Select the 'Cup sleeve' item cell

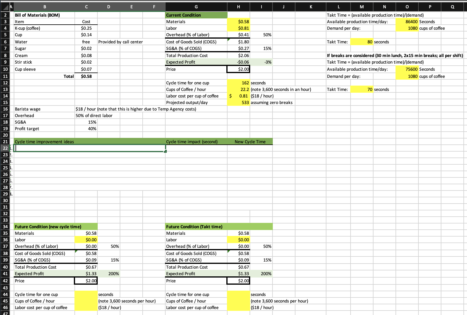(44, 69)
